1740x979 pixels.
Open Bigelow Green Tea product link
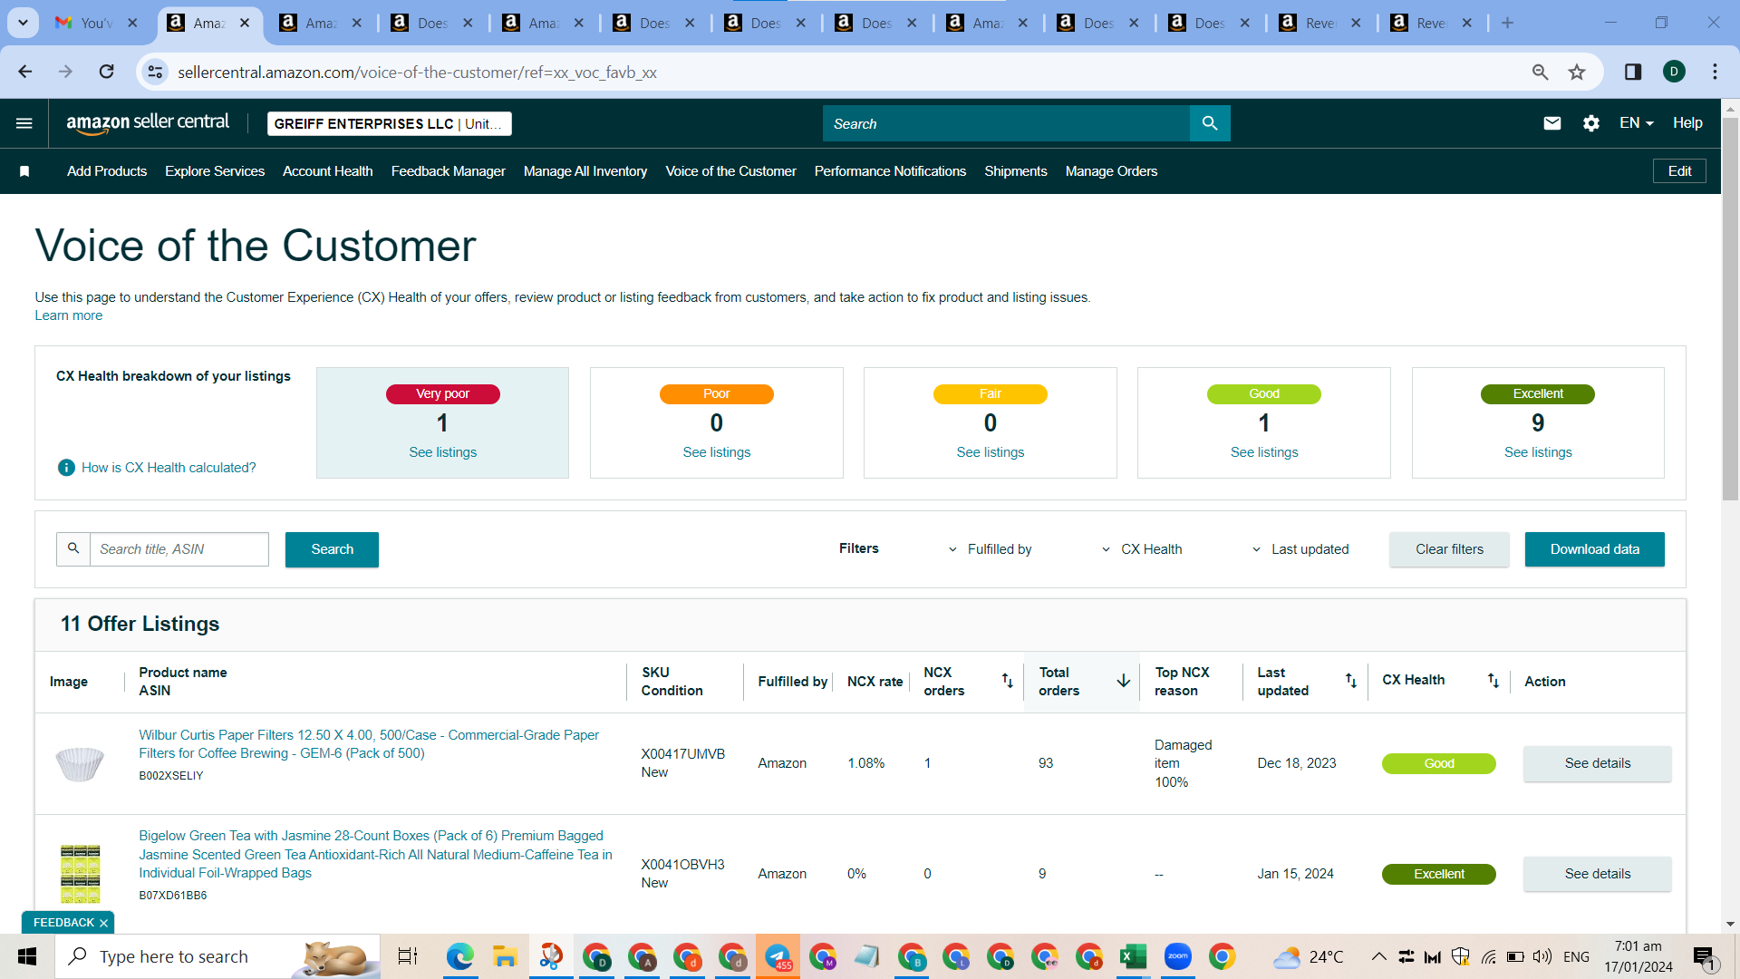pos(375,854)
